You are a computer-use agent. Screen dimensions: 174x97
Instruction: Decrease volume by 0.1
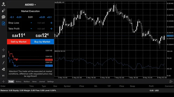(x=12, y=17)
